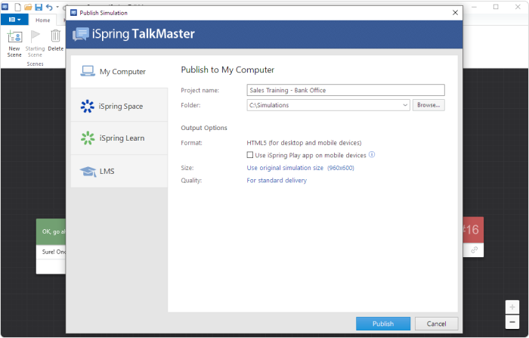The image size is (529, 338).
Task: Click the Open folder icon in quick access
Action: click(28, 7)
